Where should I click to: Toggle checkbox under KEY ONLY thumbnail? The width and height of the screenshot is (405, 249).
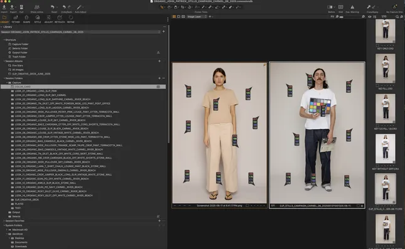click(x=377, y=45)
